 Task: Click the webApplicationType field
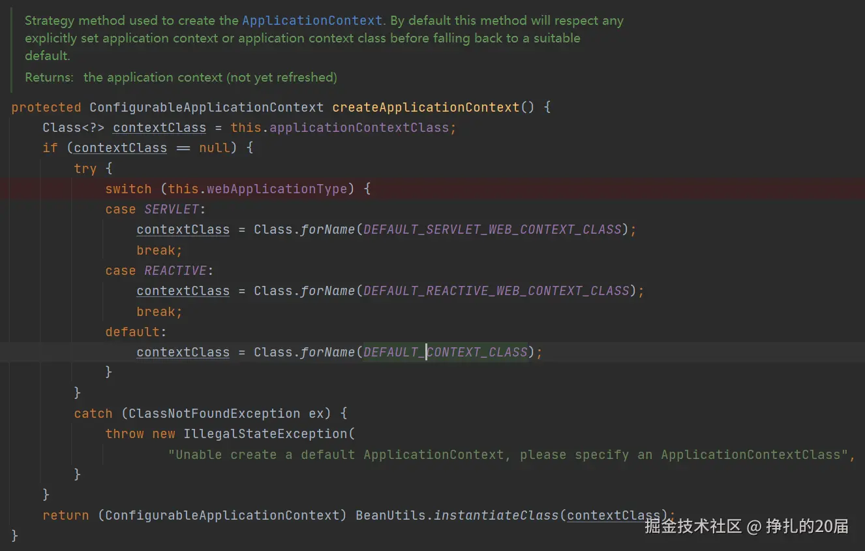click(x=277, y=189)
